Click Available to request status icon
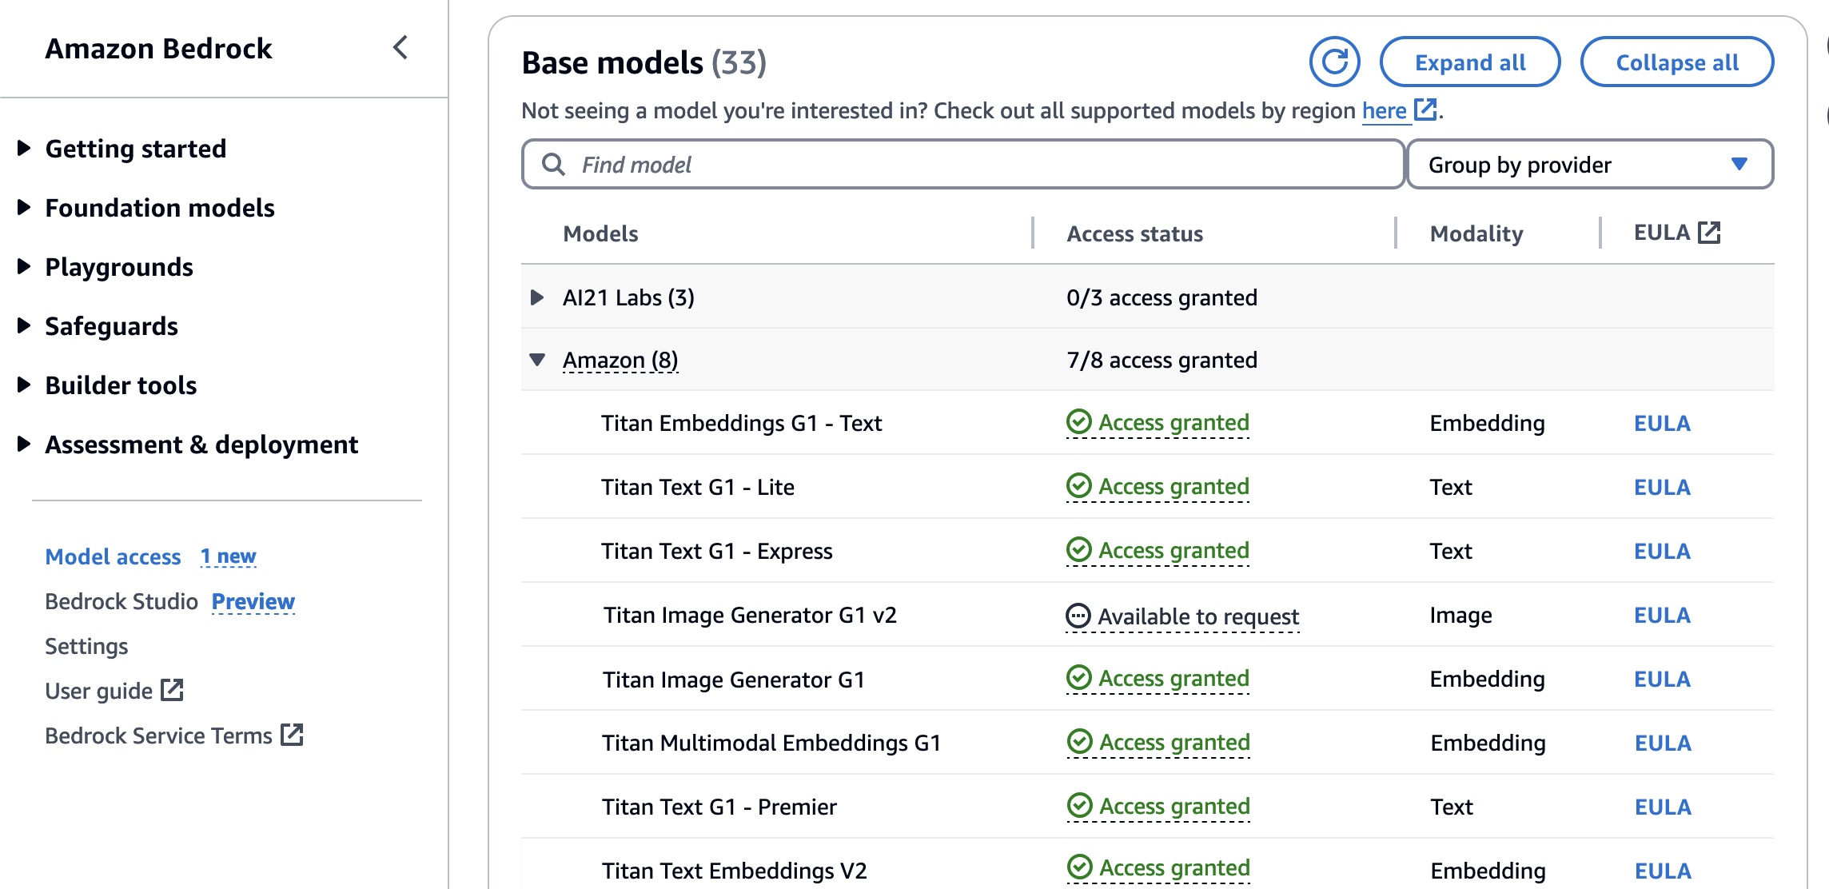 [x=1078, y=616]
